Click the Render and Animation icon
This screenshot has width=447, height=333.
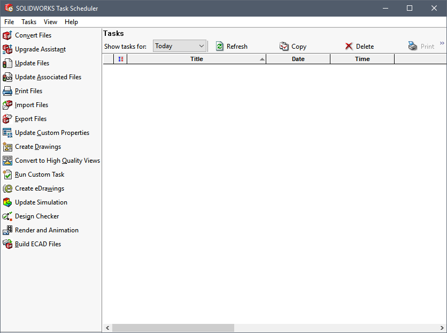point(7,230)
